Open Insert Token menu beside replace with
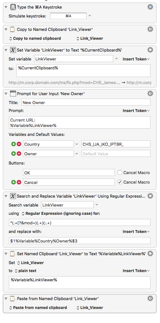 136,232
